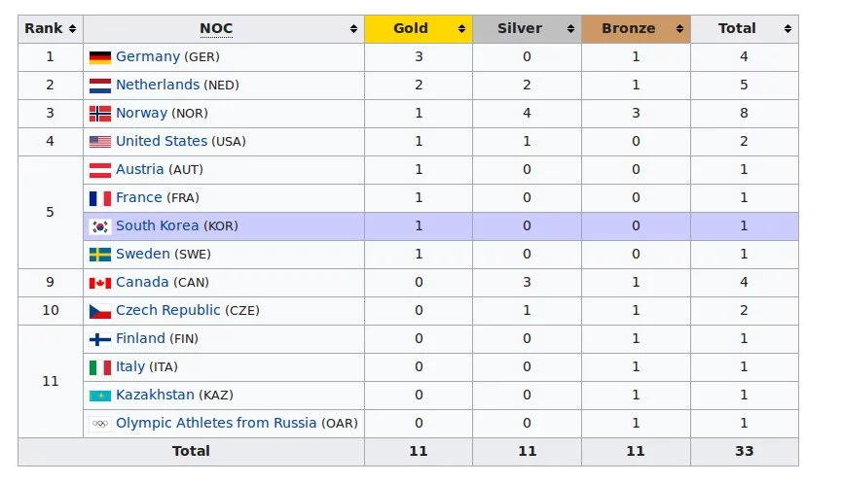Click the Kazakhstan flag icon

99,396
